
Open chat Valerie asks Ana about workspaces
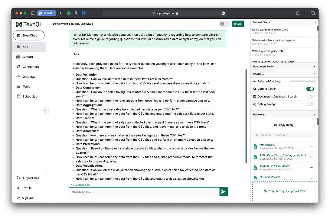[x=284, y=42]
